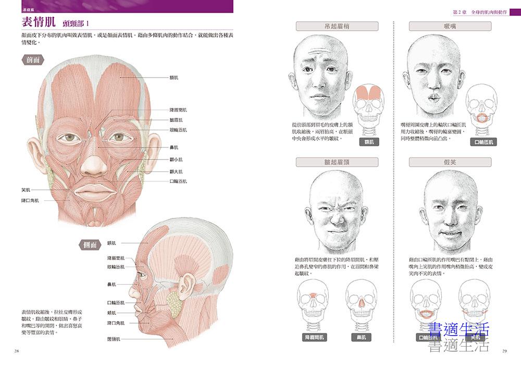This screenshot has width=521, height=368.
Task: Click the caption starting 從前頭部到眉毛
Action: coord(322,131)
